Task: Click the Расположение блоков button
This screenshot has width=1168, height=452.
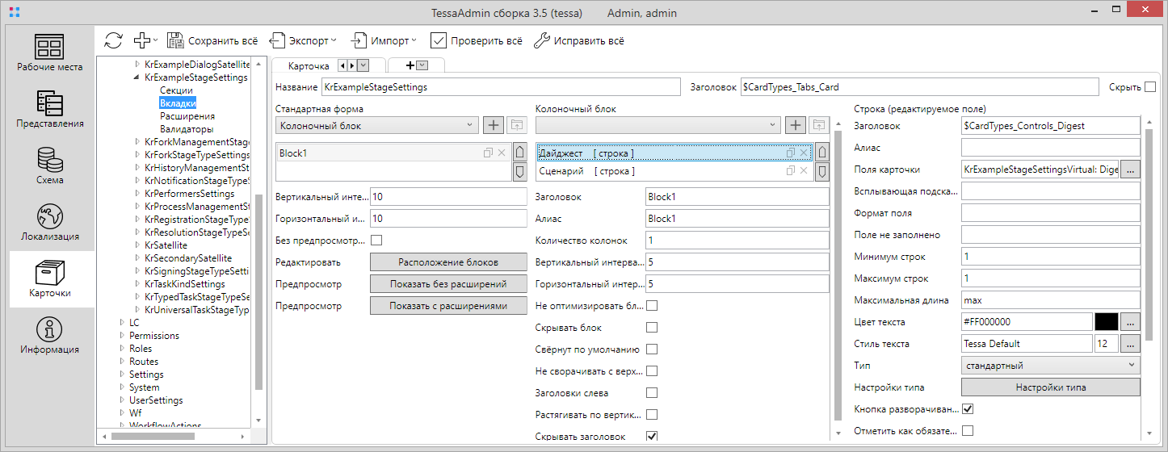Action: [448, 262]
